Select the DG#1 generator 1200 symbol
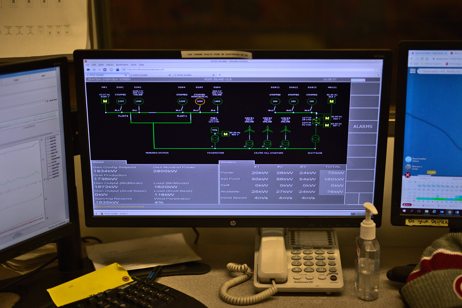 (x=121, y=101)
